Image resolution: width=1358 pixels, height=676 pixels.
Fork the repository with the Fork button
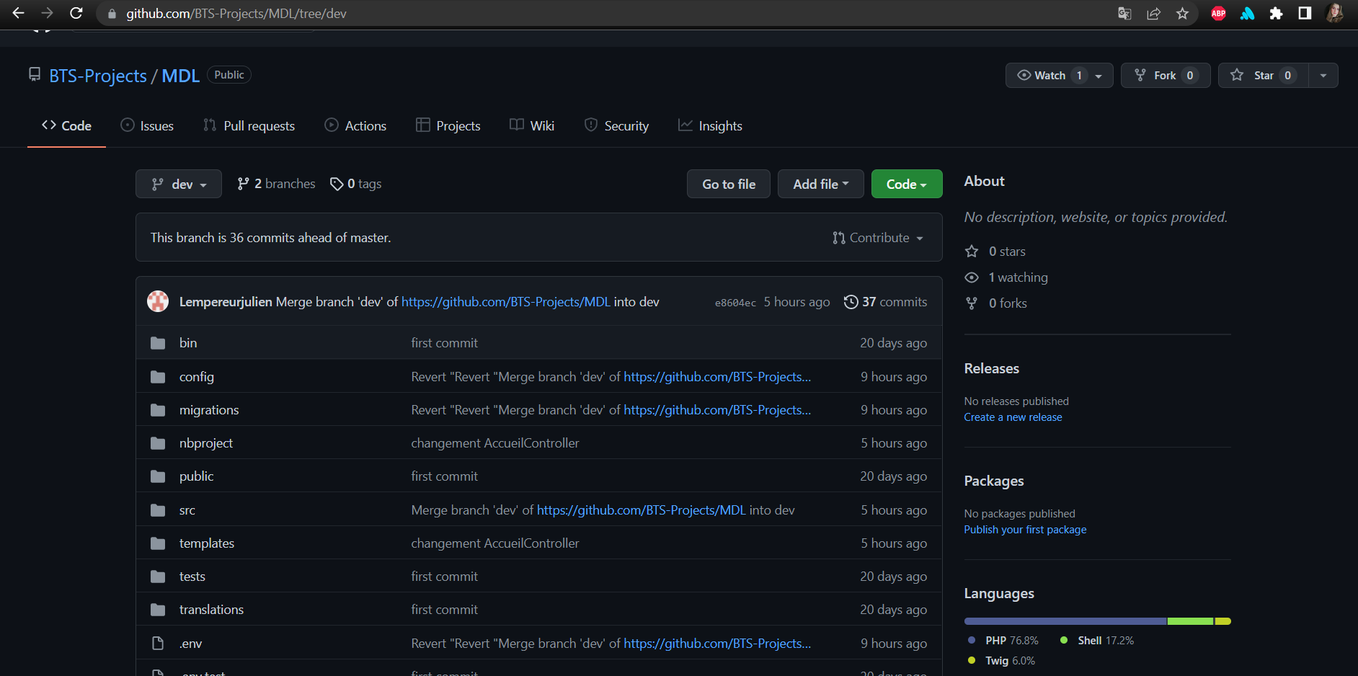pyautogui.click(x=1165, y=75)
